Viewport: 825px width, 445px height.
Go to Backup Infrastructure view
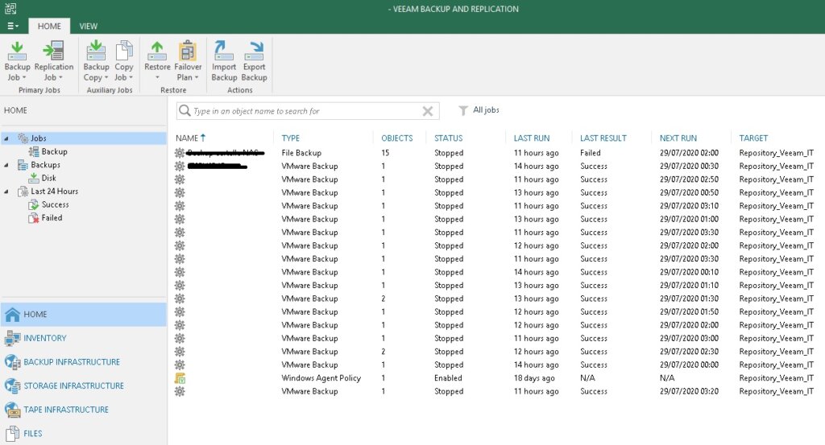tap(71, 362)
